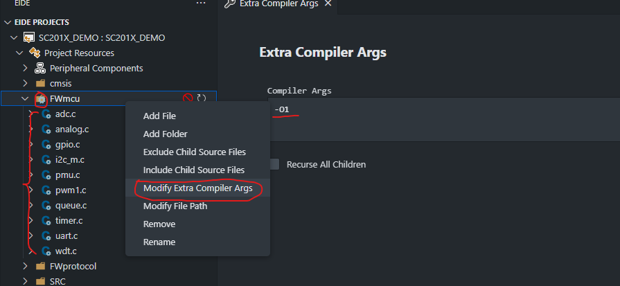Open the EIDE panel more actions ellipsis
620x286 pixels.
202,3
